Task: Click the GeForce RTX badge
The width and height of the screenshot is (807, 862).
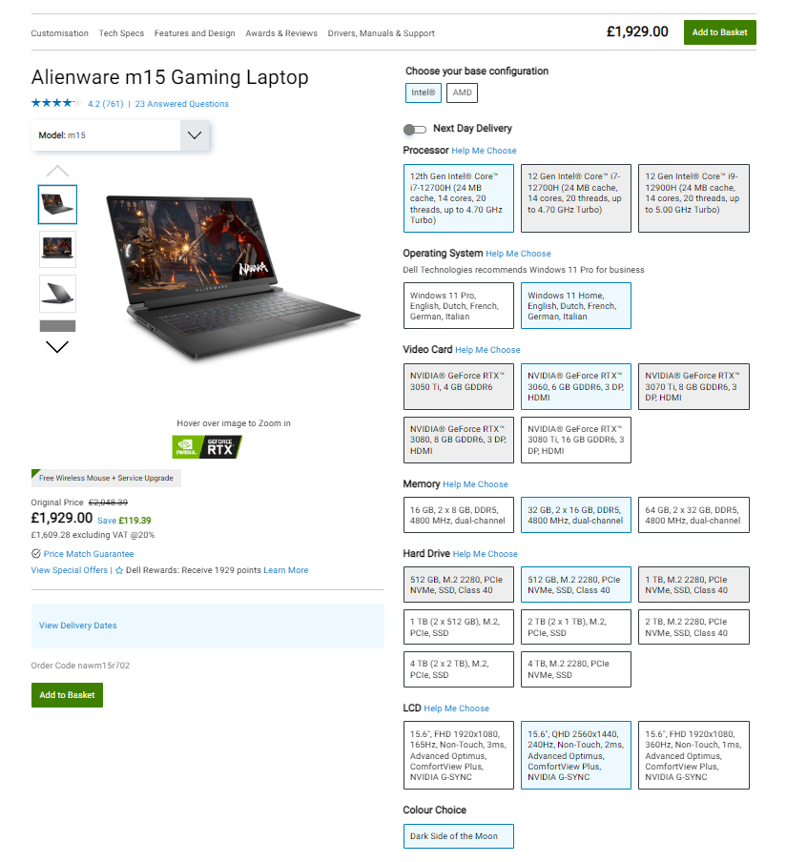Action: 207,447
